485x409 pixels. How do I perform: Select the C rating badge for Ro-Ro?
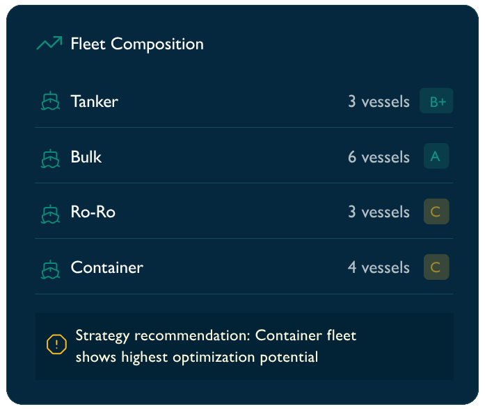[x=436, y=212]
